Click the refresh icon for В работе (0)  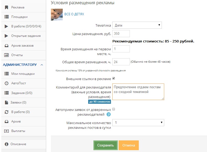[7, 112]
